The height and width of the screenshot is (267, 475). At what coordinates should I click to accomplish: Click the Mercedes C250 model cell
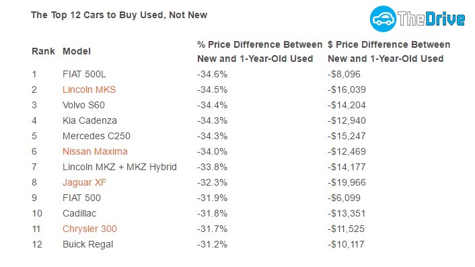(96, 136)
